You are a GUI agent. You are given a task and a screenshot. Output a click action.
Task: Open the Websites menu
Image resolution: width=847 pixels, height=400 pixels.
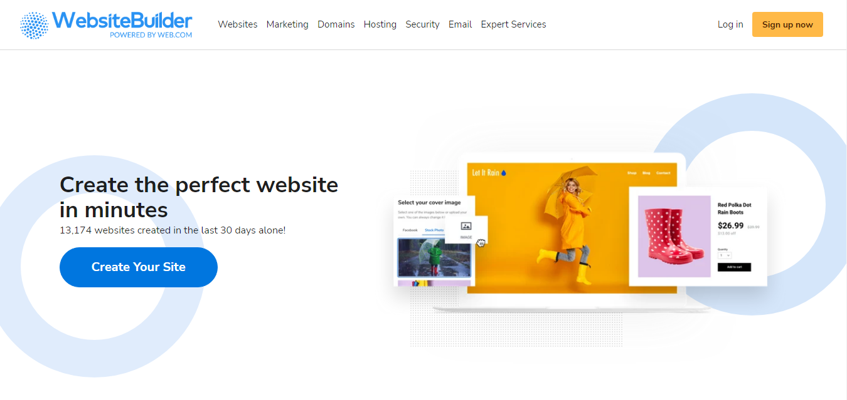[238, 24]
